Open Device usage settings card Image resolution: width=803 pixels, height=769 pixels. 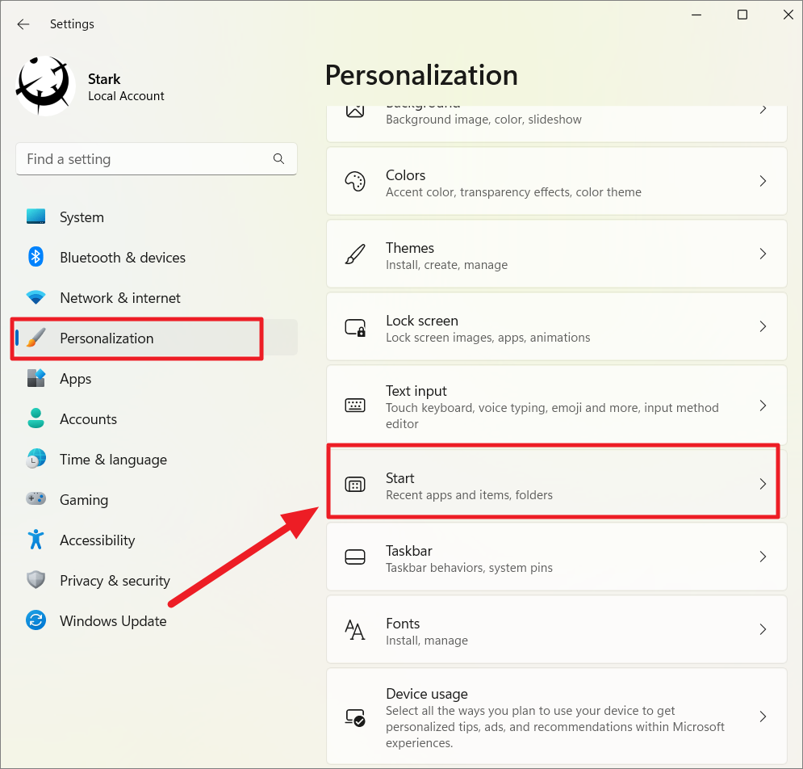click(x=557, y=716)
